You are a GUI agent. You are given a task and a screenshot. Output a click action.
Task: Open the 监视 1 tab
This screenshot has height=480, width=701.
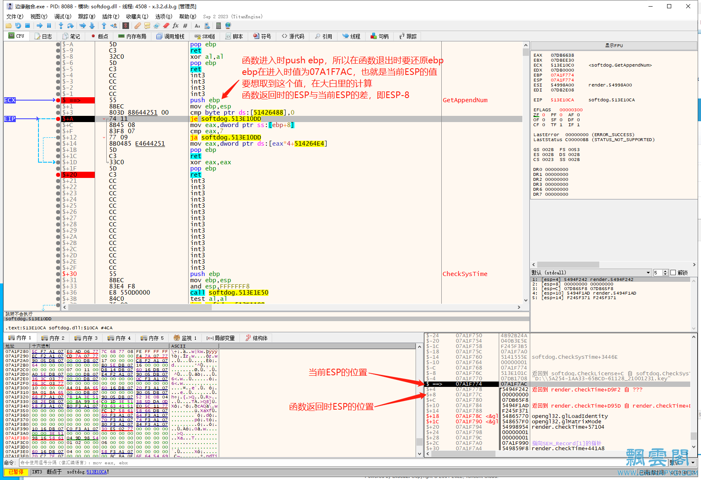click(x=185, y=338)
